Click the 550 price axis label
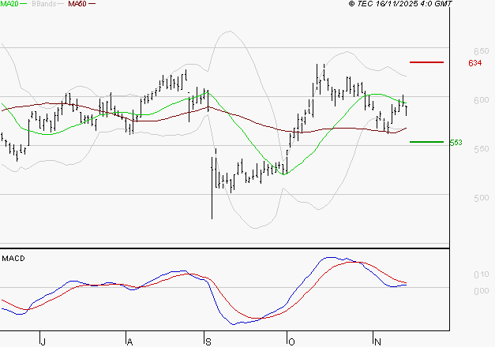Viewport: 495px width, 347px height. (x=481, y=149)
